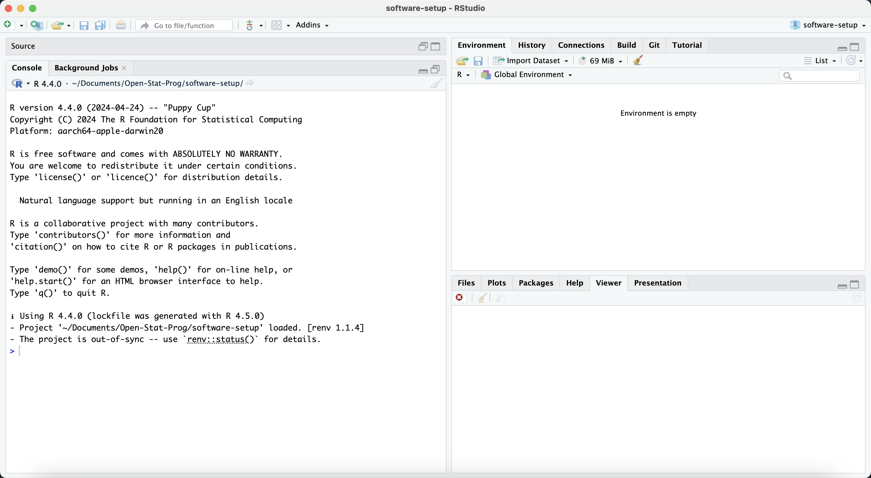Open the Packages tab
Viewport: 871px width, 478px height.
click(x=536, y=283)
